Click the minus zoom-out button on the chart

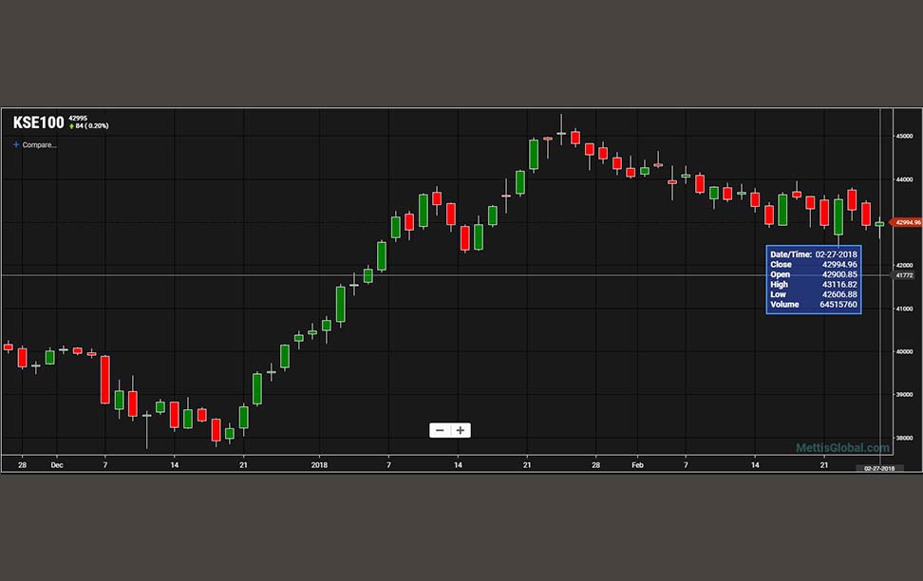tap(440, 430)
